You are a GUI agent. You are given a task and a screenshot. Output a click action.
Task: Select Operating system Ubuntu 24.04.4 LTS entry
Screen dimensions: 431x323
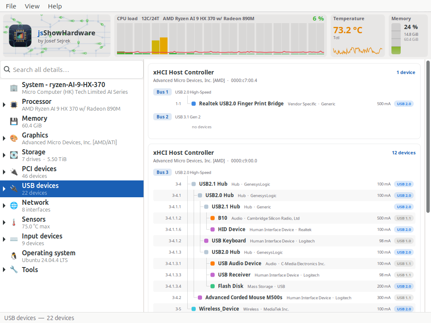coord(72,256)
